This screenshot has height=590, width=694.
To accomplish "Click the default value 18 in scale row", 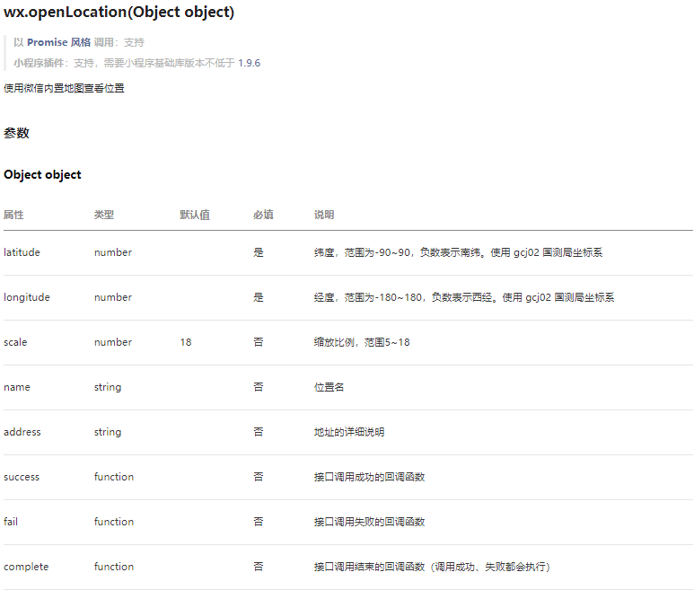I will click(186, 342).
